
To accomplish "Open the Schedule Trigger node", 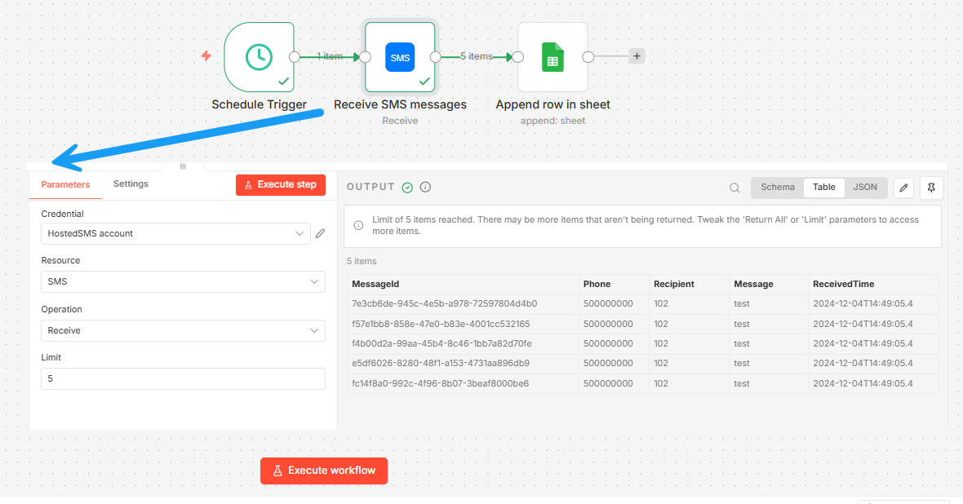I will point(259,57).
